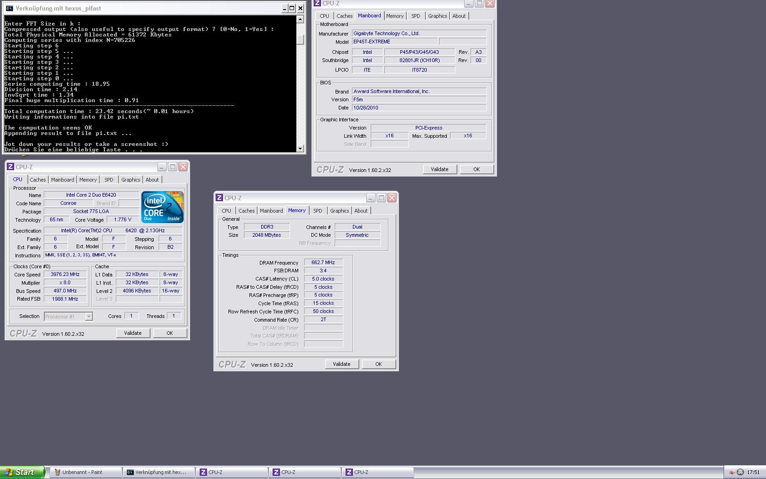The width and height of the screenshot is (766, 479).
Task: Select About tab in the Memory window
Action: click(361, 211)
